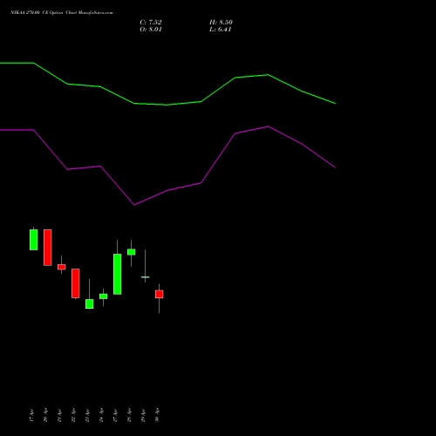Click the '29 Apr' date axis label
436x436 pixels.
click(x=143, y=415)
